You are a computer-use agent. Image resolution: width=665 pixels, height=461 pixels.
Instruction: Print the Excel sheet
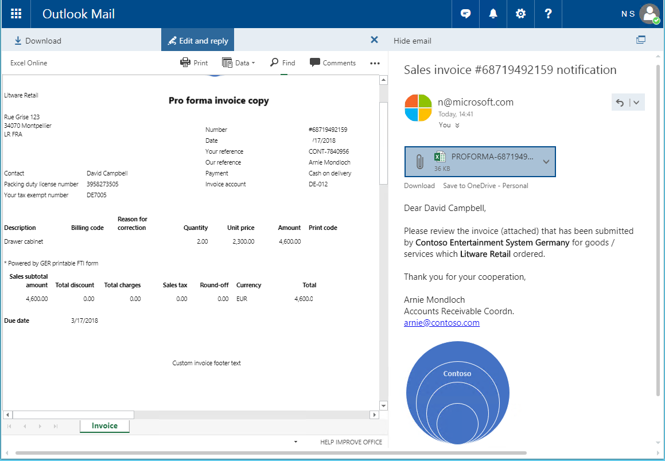pyautogui.click(x=194, y=62)
